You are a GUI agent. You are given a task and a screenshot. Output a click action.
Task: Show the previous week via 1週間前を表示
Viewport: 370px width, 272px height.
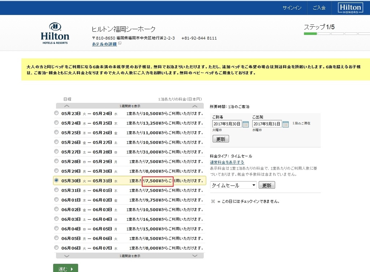[x=130, y=106]
